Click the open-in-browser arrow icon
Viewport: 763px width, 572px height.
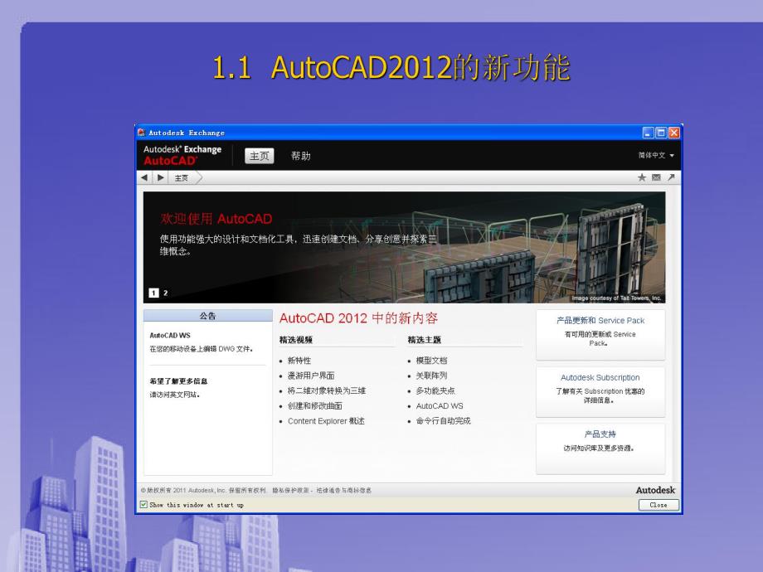click(672, 176)
